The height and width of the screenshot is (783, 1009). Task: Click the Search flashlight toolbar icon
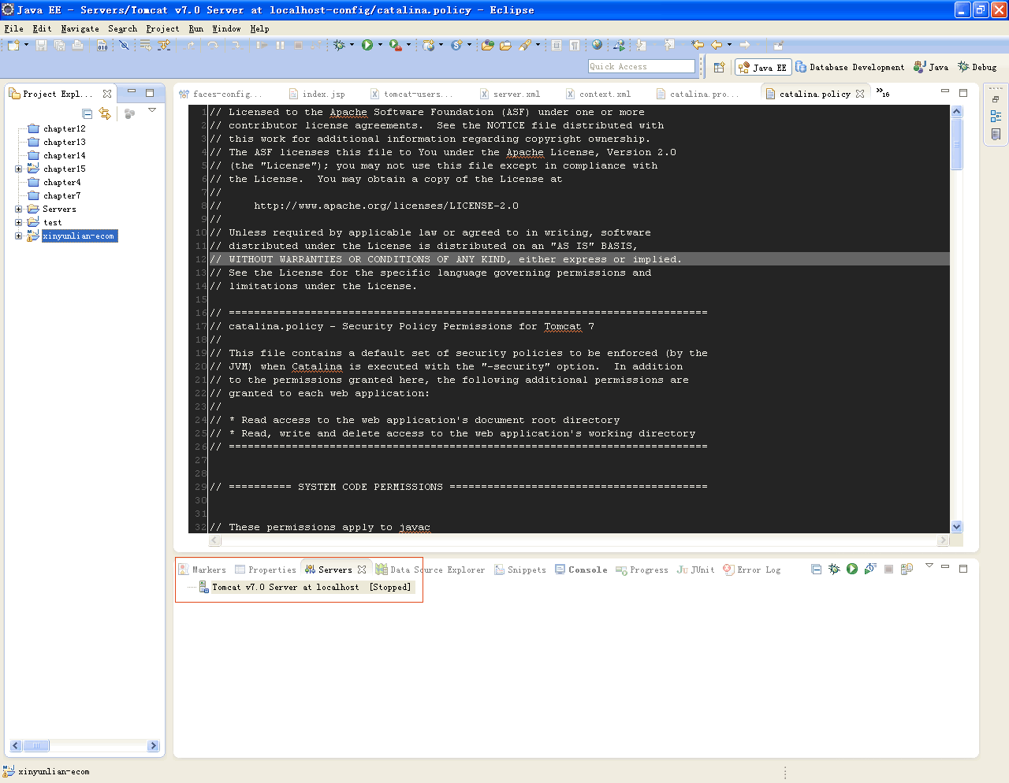point(525,46)
